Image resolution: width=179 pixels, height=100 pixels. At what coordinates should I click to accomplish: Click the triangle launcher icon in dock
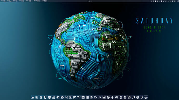[x=33, y=97]
